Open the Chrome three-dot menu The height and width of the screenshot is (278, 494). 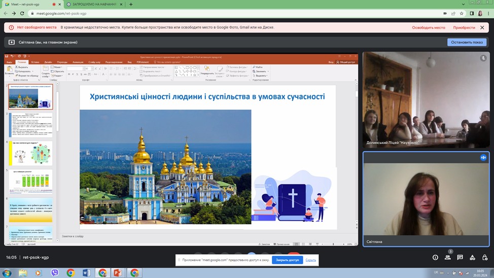coord(488,13)
